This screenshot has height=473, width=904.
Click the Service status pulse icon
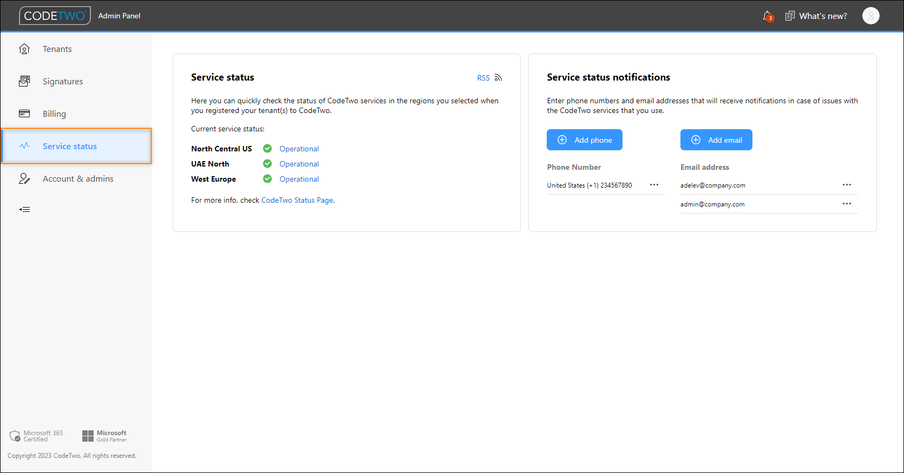pos(24,146)
